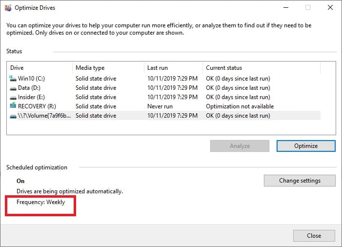Click the Volume{7a9f6b... row's last run date
342x247 pixels.
pyautogui.click(x=172, y=116)
